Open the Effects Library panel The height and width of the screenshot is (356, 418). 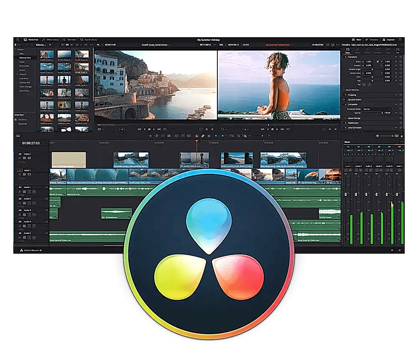(51, 39)
